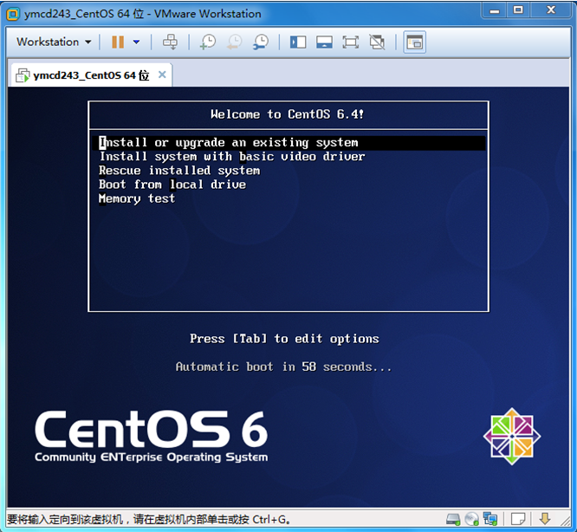Toggle the console view icon
577x532 pixels.
pyautogui.click(x=415, y=42)
